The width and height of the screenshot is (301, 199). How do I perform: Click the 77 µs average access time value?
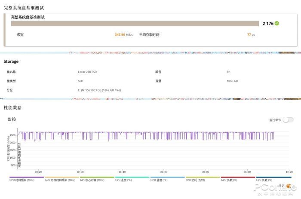[251, 35]
